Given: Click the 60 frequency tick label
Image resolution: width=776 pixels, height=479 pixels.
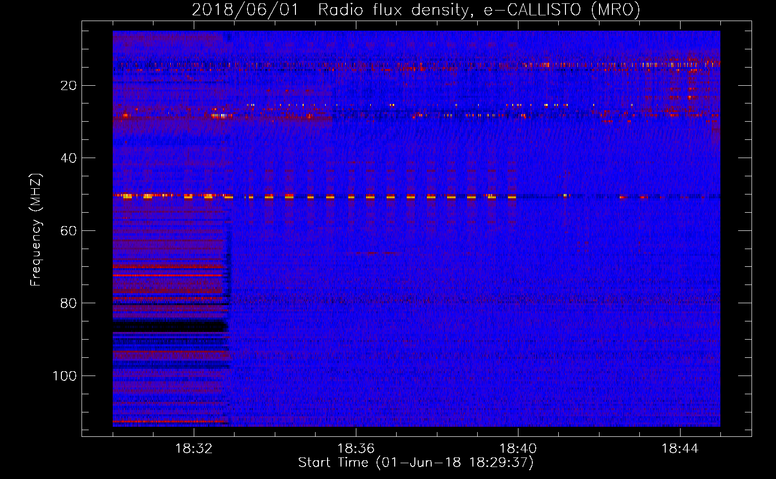Looking at the screenshot, I should [69, 231].
